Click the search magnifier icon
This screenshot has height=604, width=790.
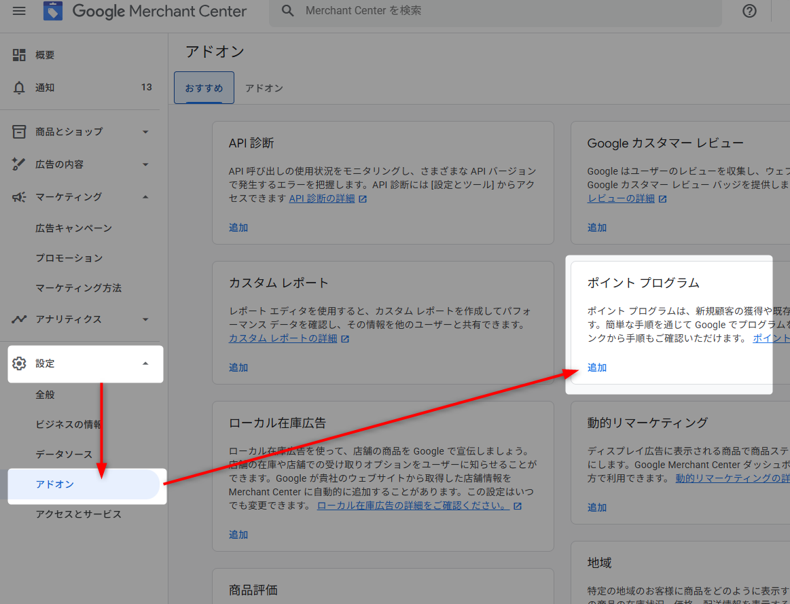click(x=288, y=11)
